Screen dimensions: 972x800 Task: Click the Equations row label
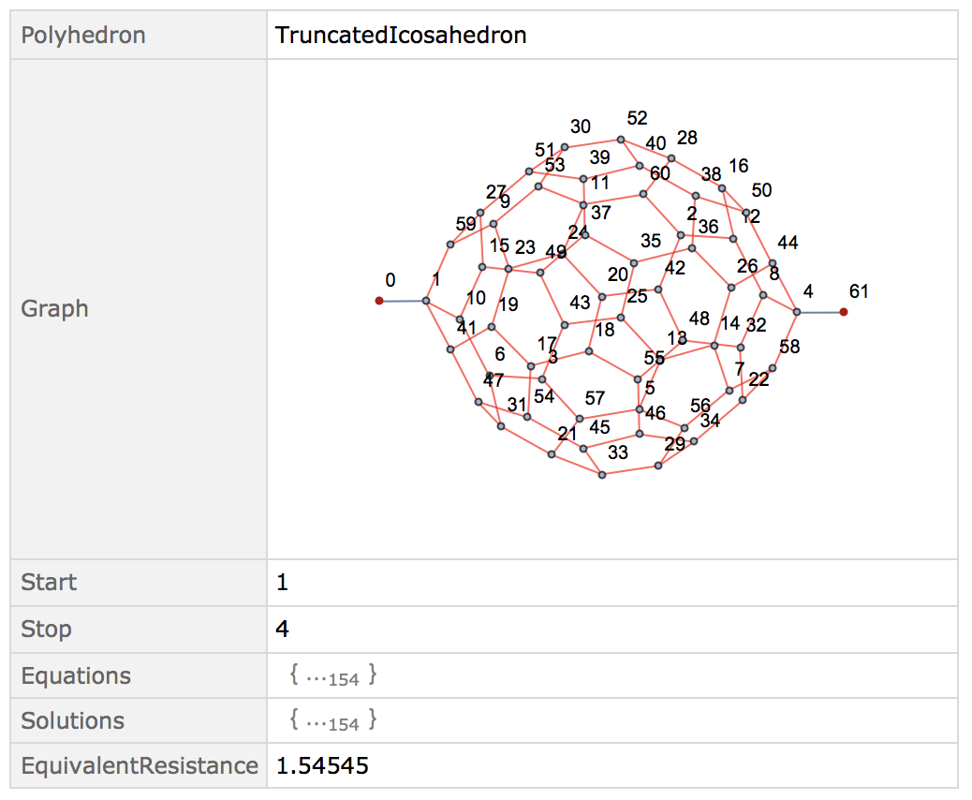[x=76, y=676]
